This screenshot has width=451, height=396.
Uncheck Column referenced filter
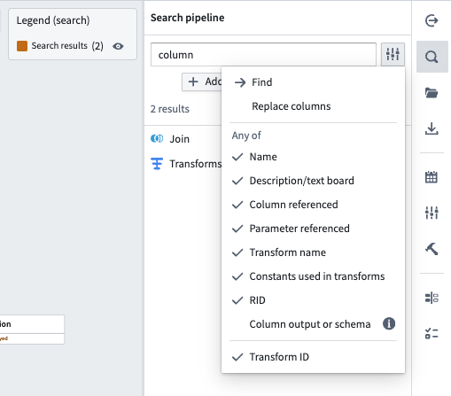click(x=313, y=205)
